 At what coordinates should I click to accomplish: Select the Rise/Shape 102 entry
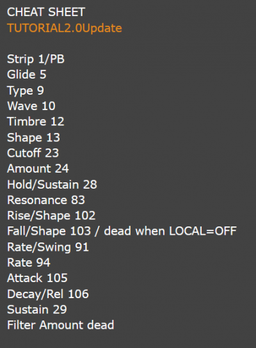click(x=51, y=216)
